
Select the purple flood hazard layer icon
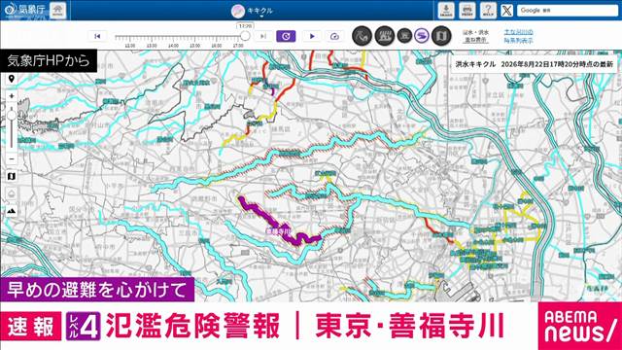click(422, 36)
